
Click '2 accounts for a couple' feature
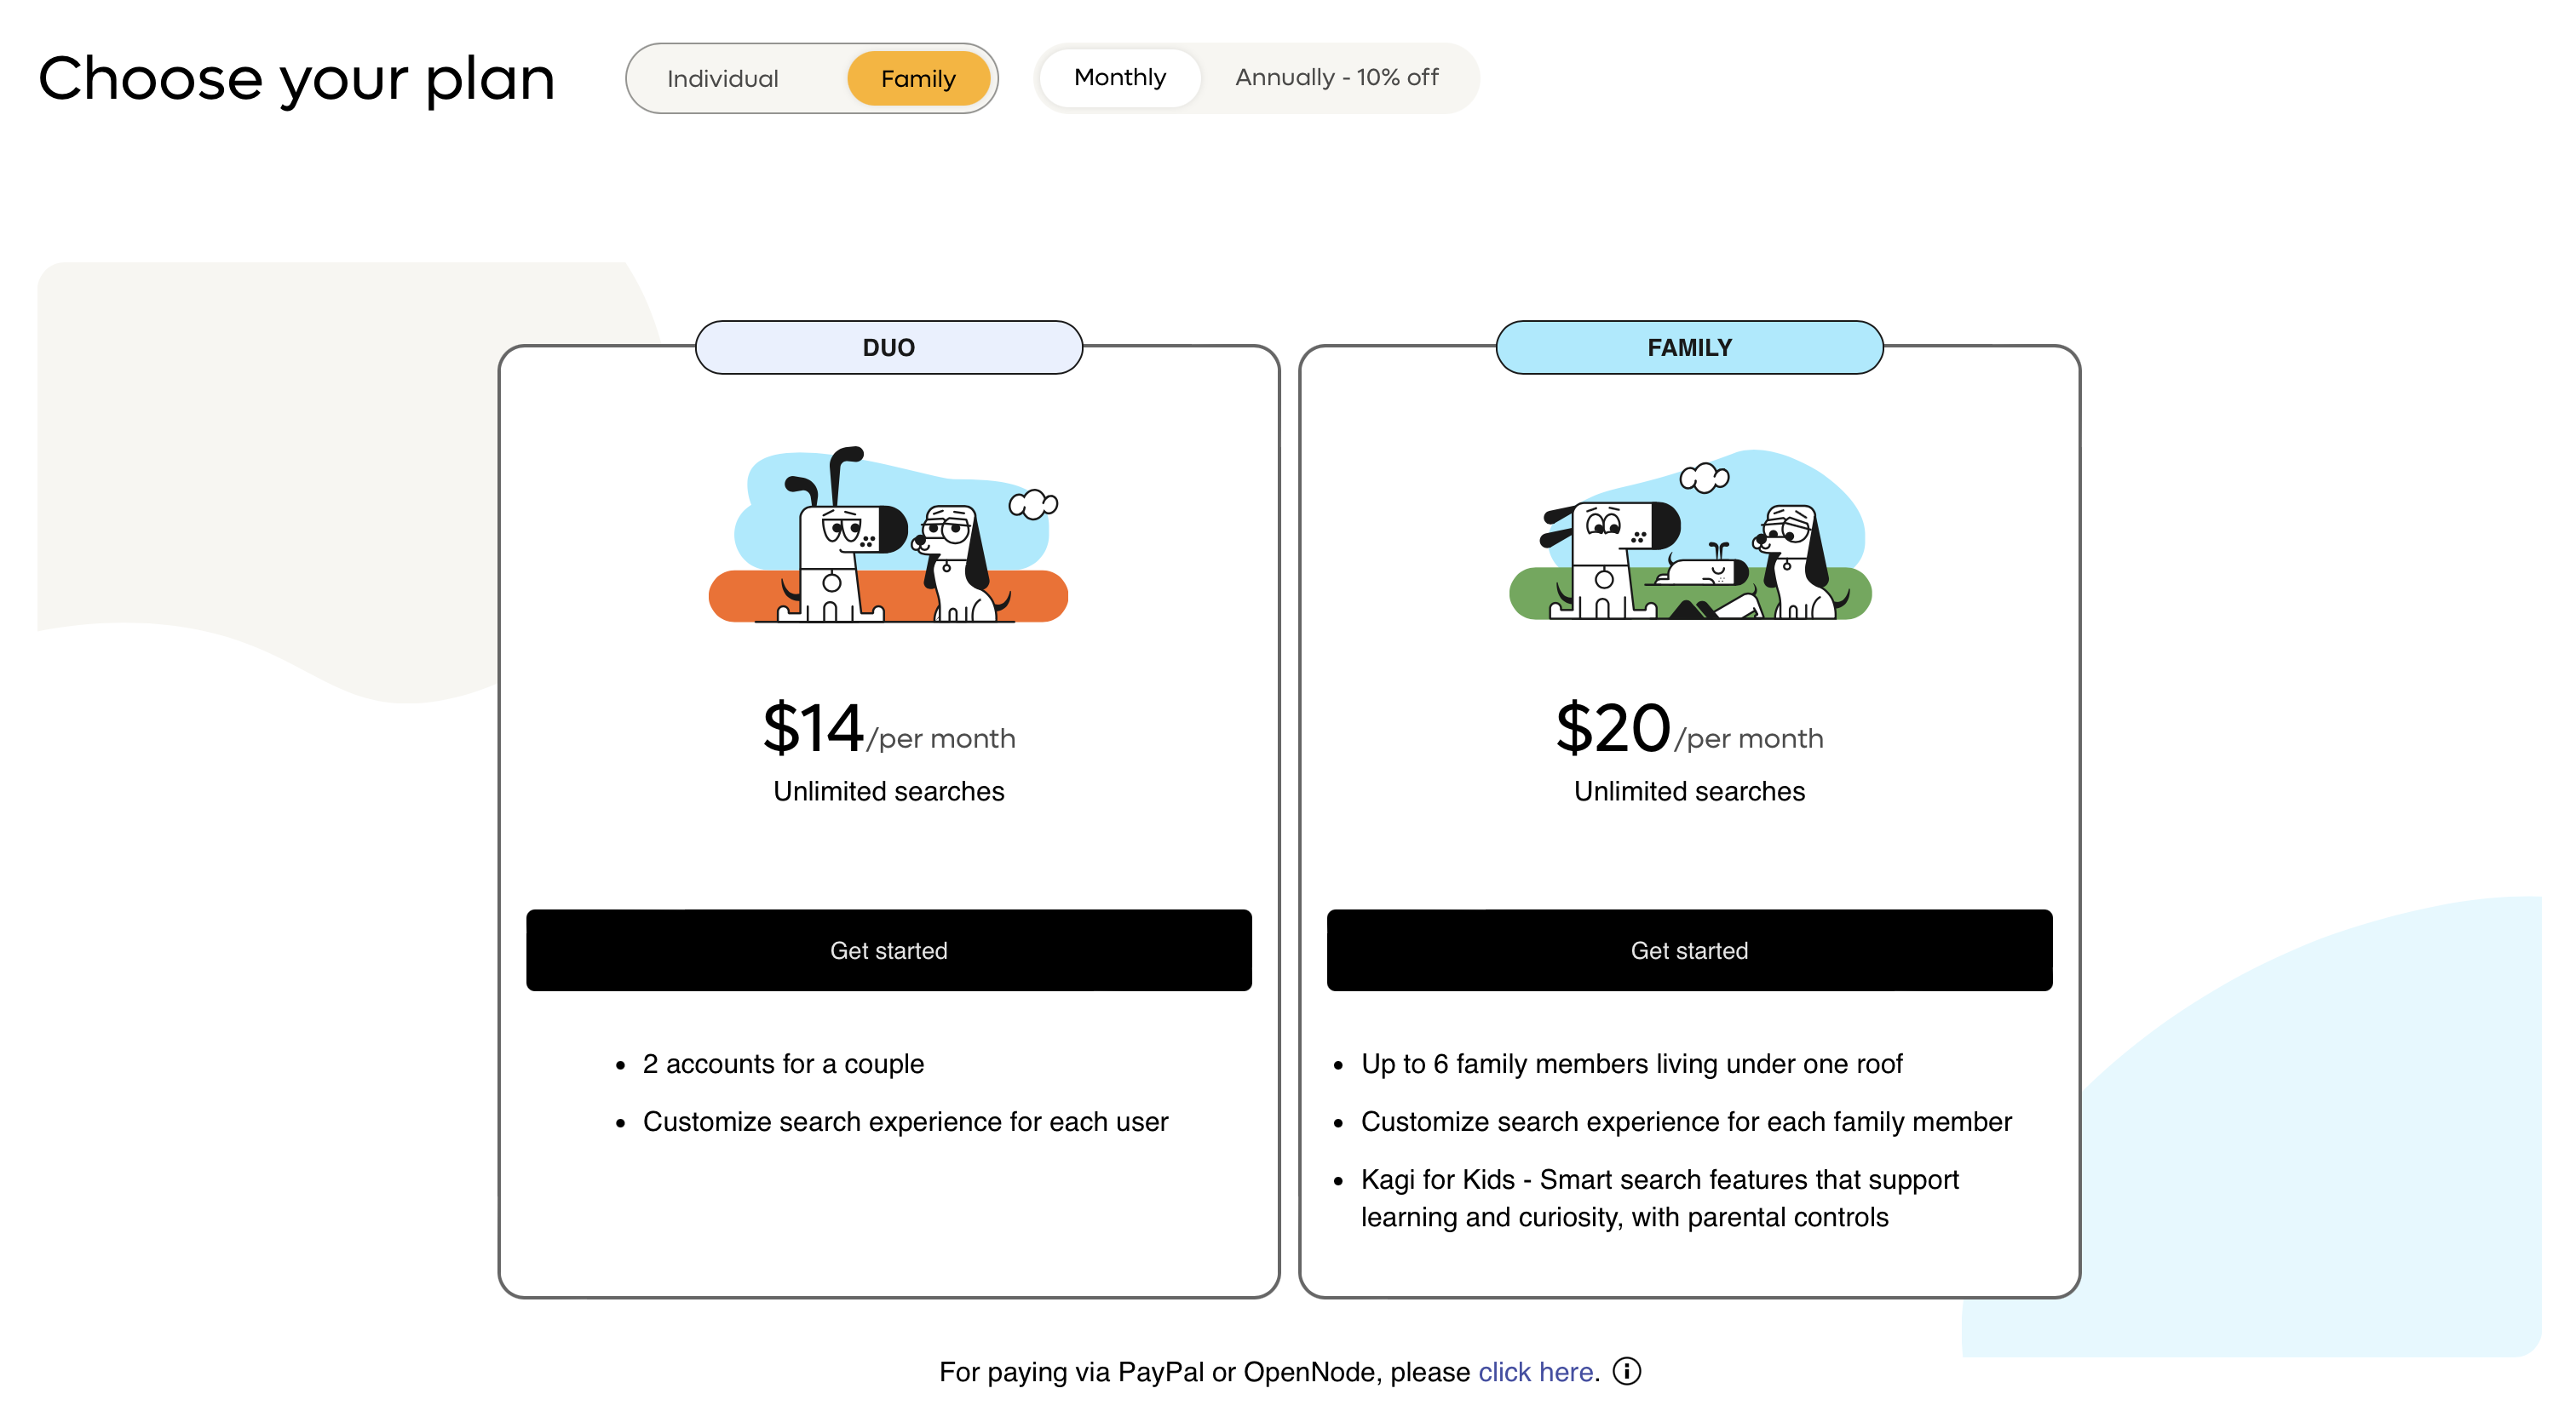(x=782, y=1063)
